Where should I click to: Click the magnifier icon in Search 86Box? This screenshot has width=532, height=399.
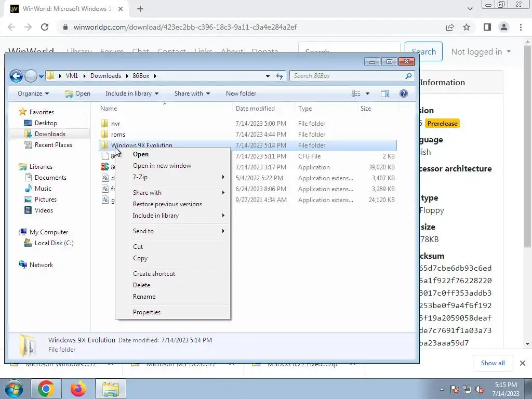[408, 76]
